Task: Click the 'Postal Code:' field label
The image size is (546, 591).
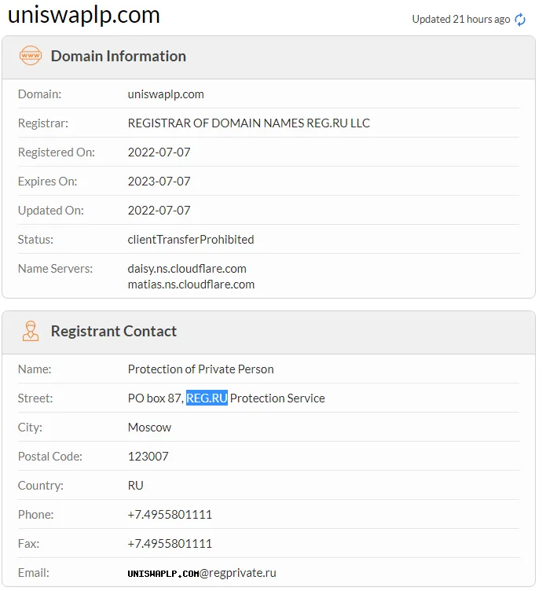Action: coord(49,457)
